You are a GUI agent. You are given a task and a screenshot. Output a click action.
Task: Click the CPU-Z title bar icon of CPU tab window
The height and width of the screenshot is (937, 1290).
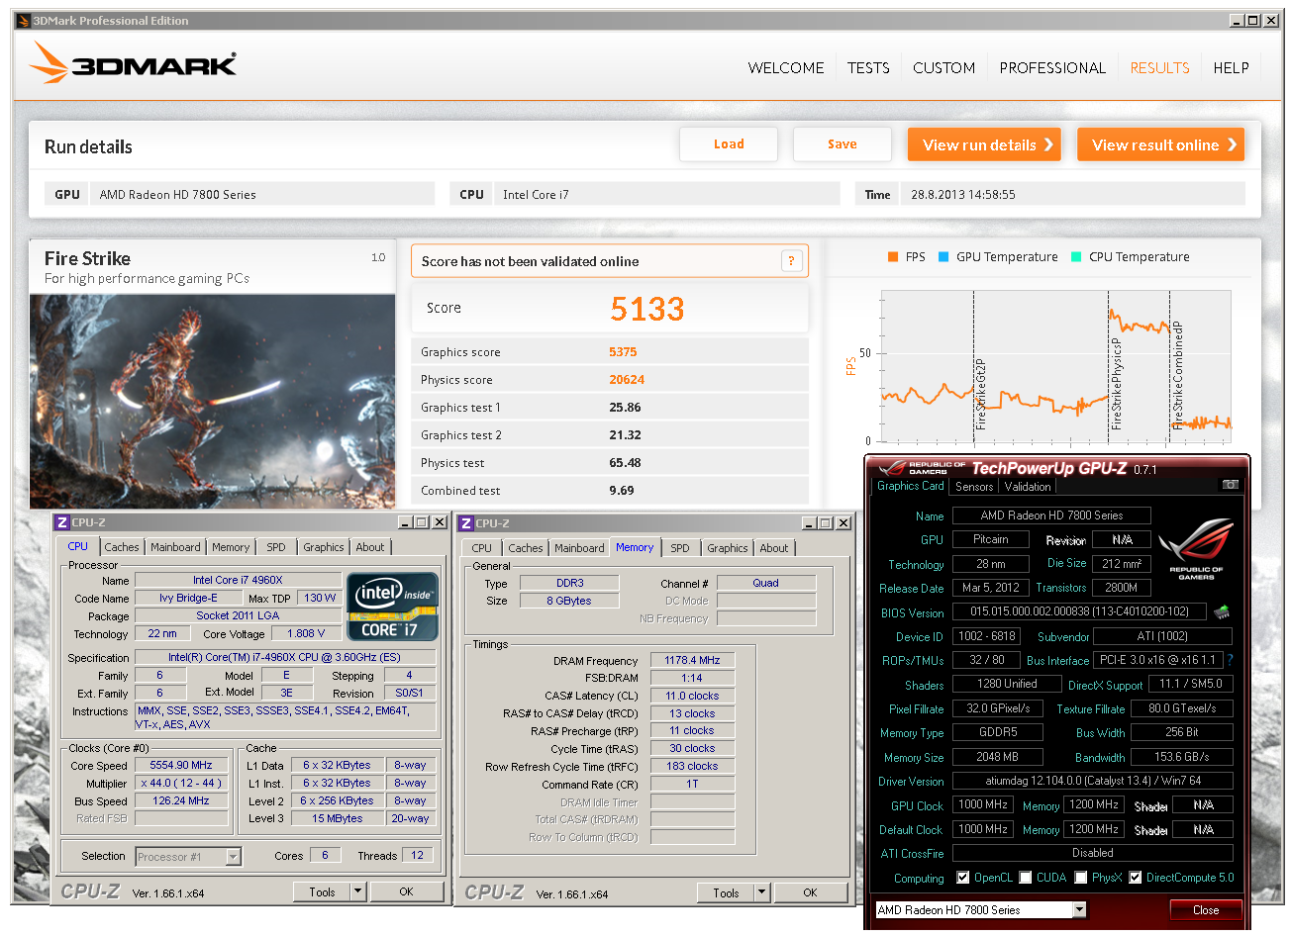61,522
